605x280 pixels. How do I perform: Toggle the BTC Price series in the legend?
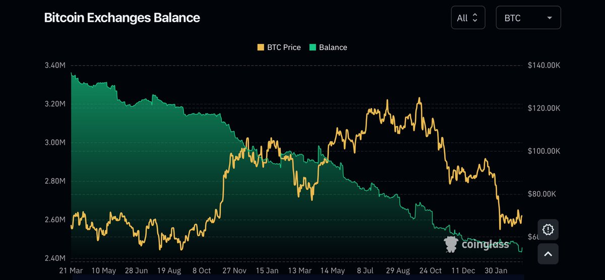(279, 47)
